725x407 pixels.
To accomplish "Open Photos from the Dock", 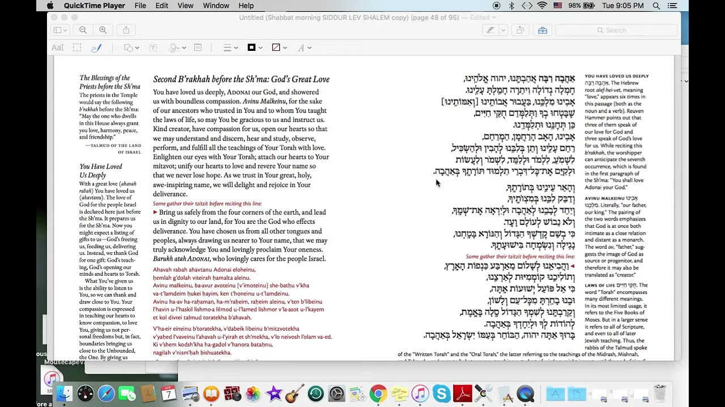I will (253, 393).
